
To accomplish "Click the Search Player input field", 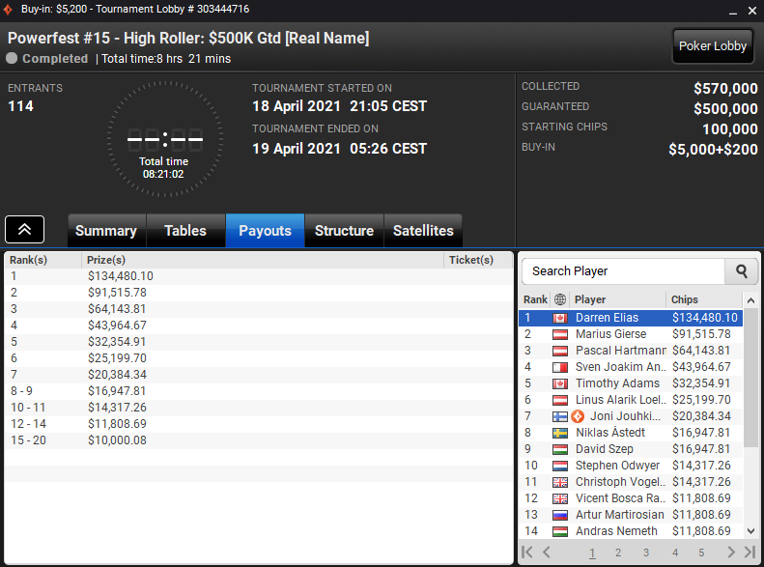I will point(623,271).
